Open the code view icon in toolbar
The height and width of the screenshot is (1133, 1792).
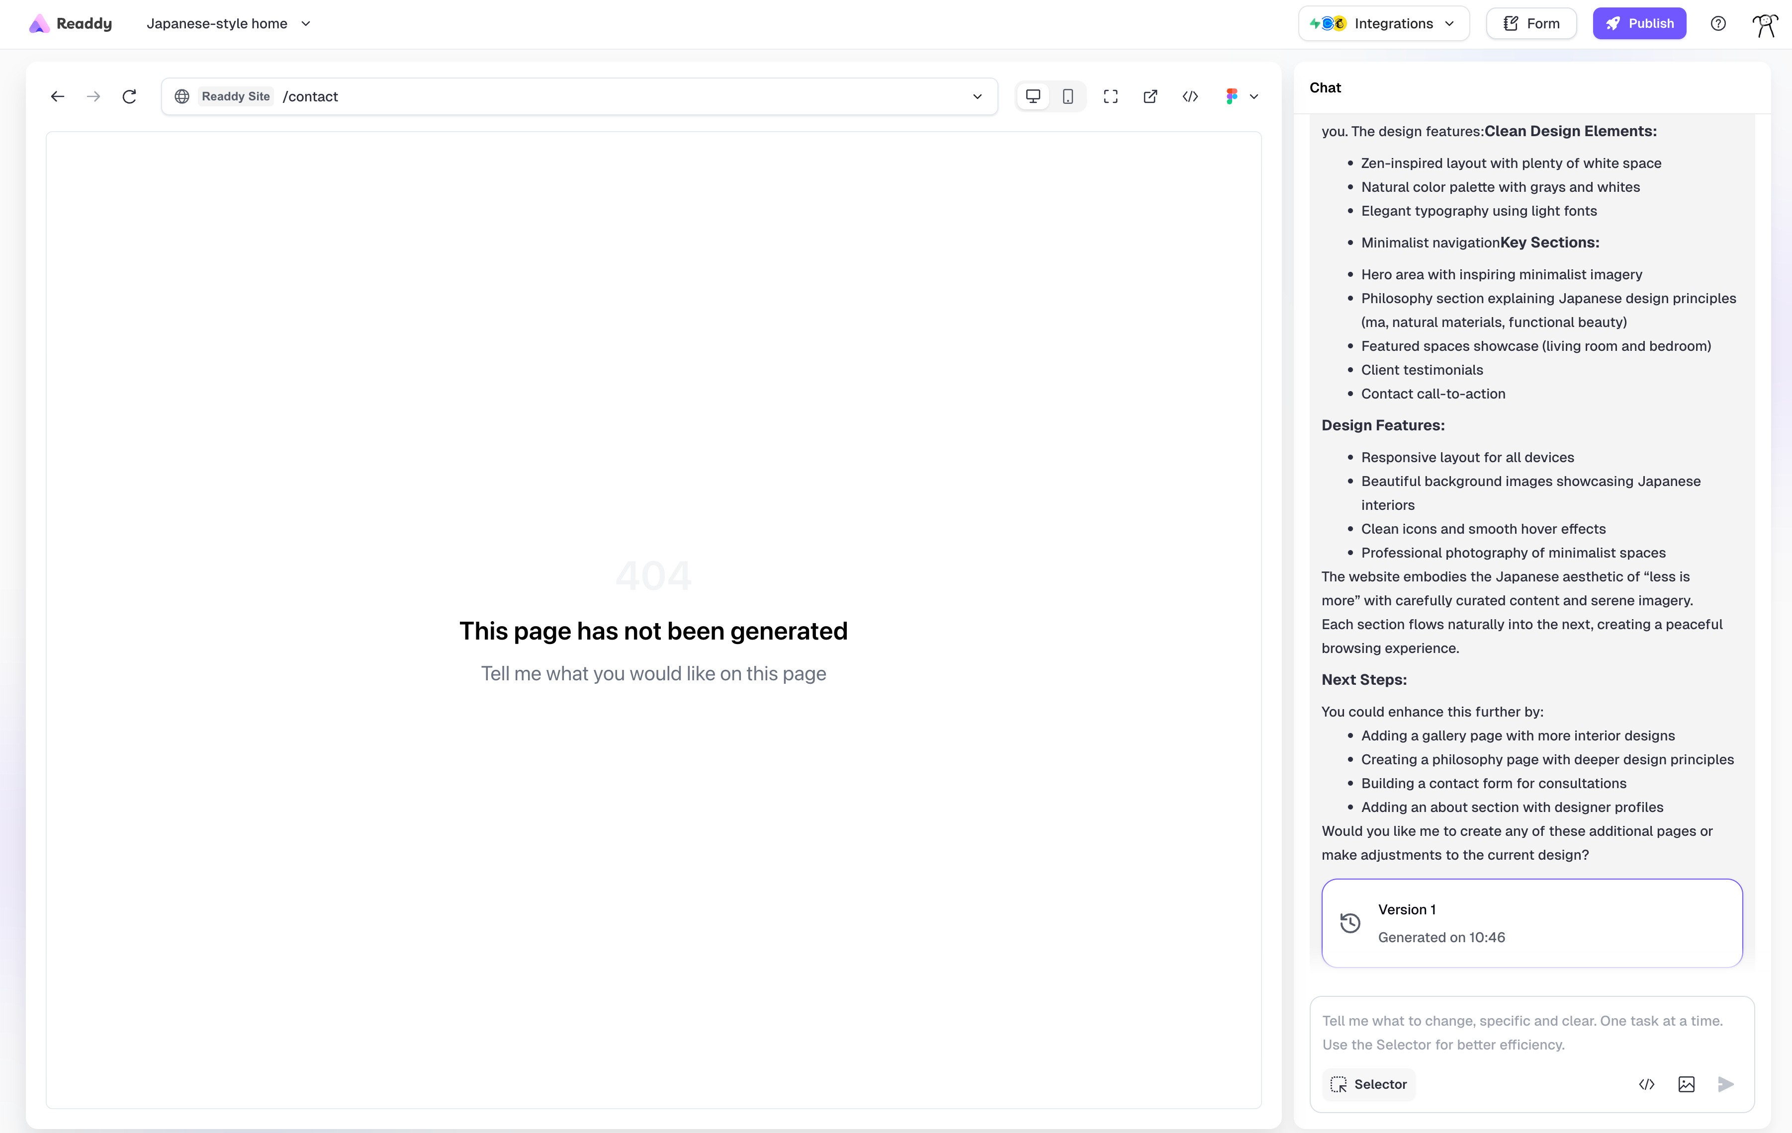(1190, 96)
